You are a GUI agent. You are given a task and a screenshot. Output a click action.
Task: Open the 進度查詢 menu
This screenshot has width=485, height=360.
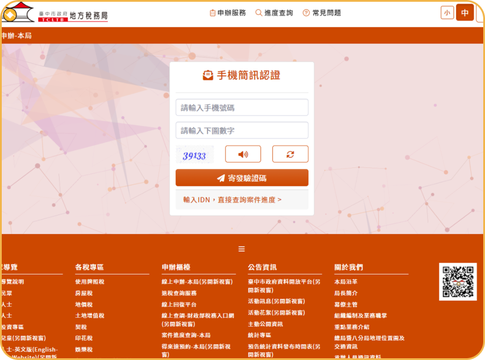pyautogui.click(x=274, y=13)
